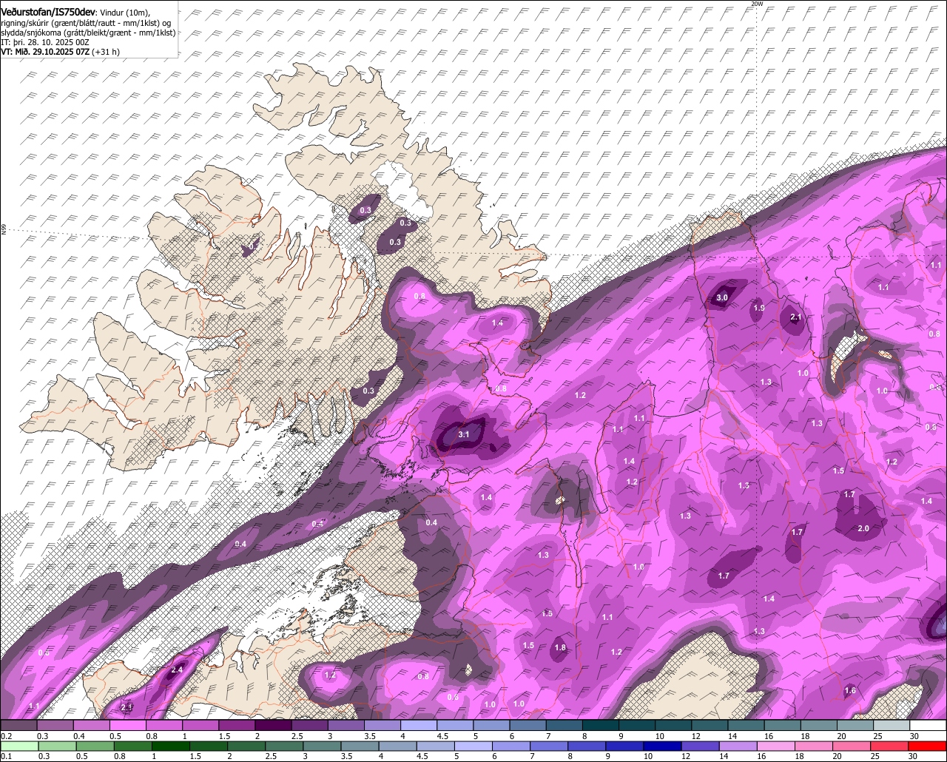The width and height of the screenshot is (947, 762).
Task: Select darkest purple top swatch between 2 and 2.5
Action: (x=273, y=725)
